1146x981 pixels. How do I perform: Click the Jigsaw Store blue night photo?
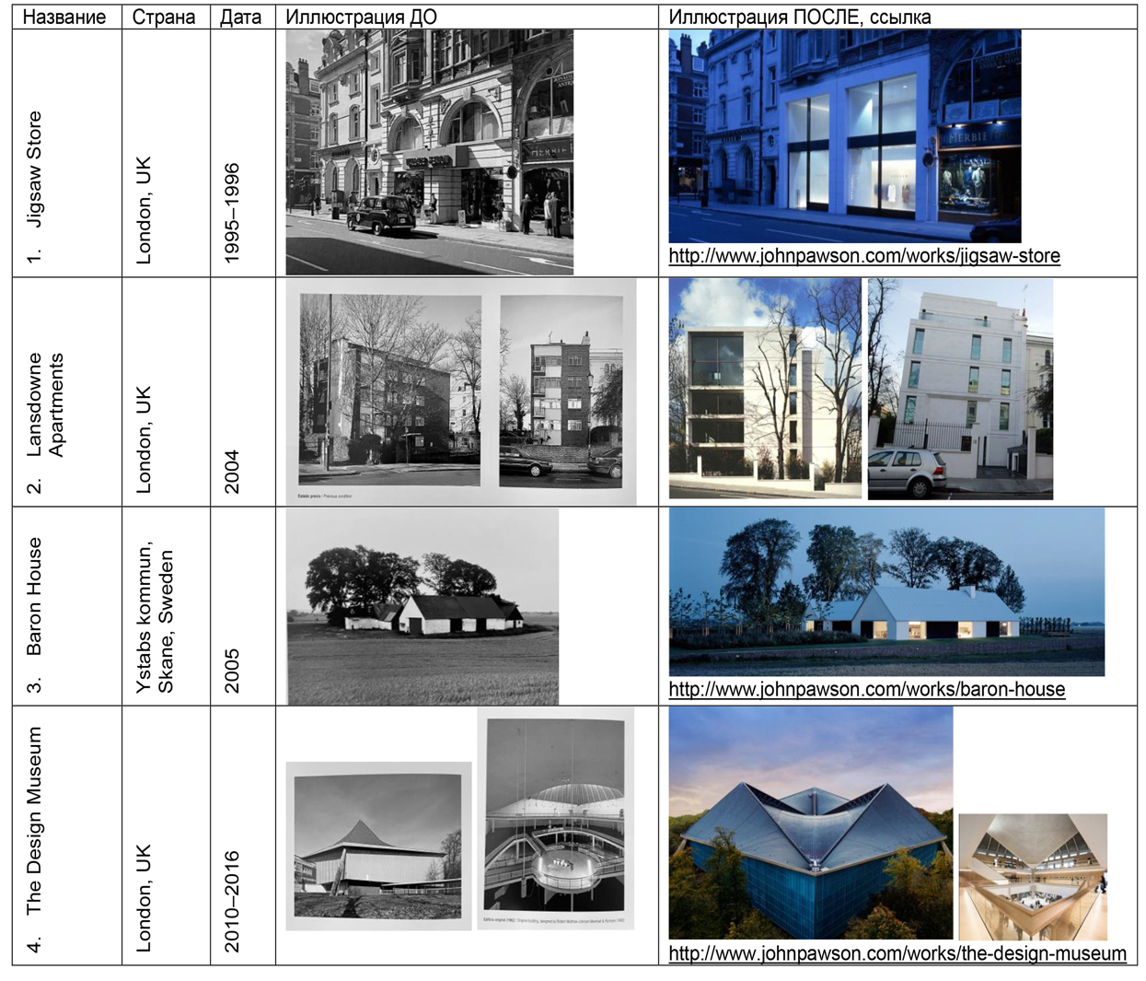(x=845, y=136)
